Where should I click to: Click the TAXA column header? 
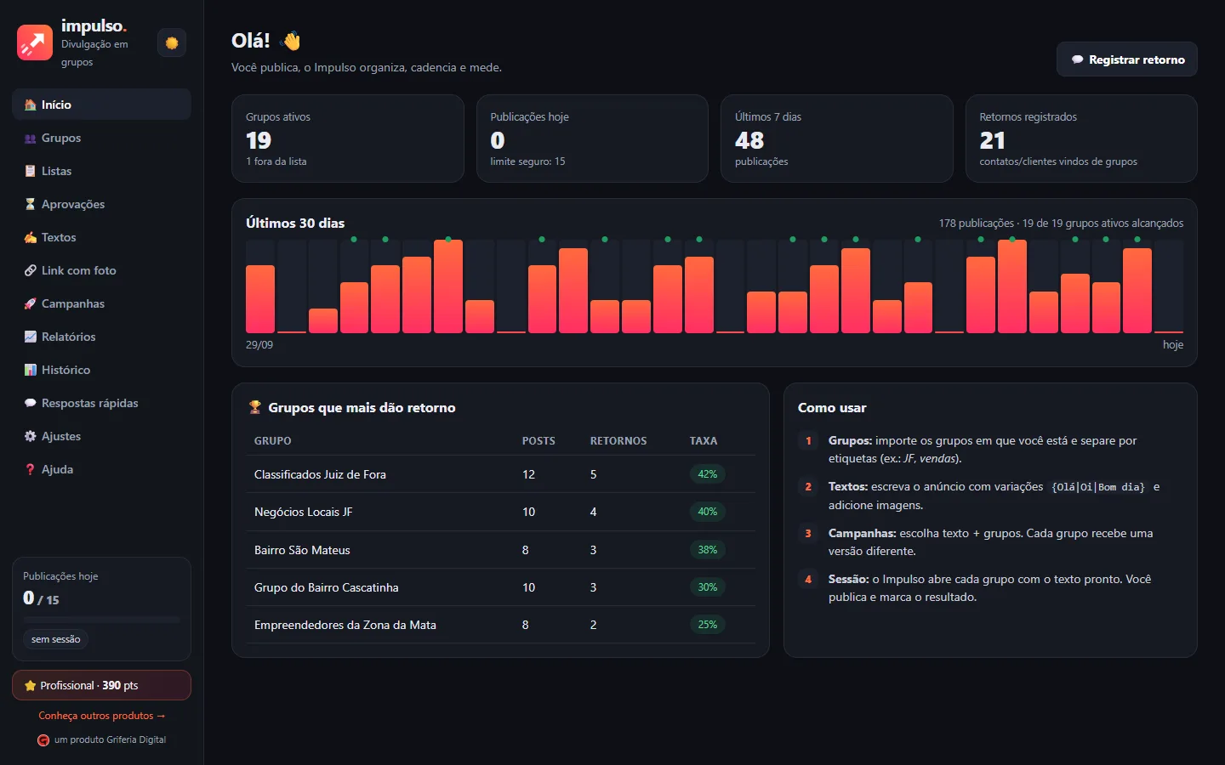click(703, 441)
